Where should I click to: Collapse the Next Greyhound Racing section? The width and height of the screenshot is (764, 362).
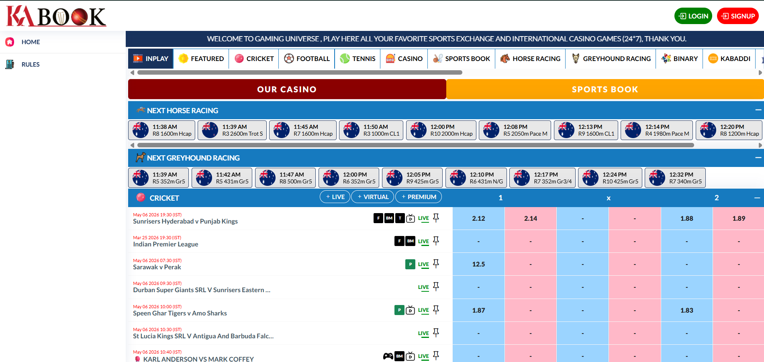tap(758, 158)
